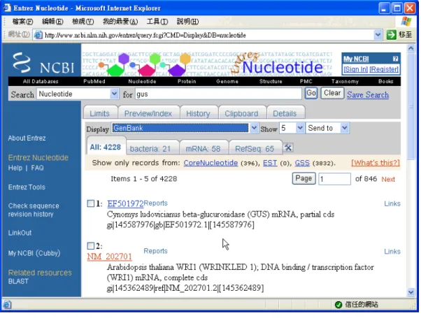Select the All: 4228 results tab
421x318 pixels.
pos(106,147)
